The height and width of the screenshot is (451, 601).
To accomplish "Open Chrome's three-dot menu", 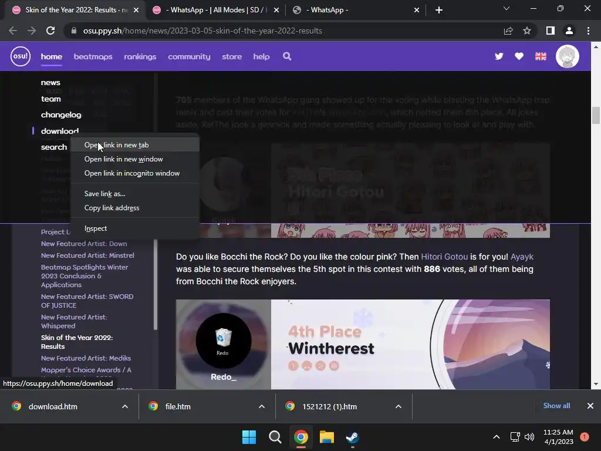I will [x=588, y=31].
